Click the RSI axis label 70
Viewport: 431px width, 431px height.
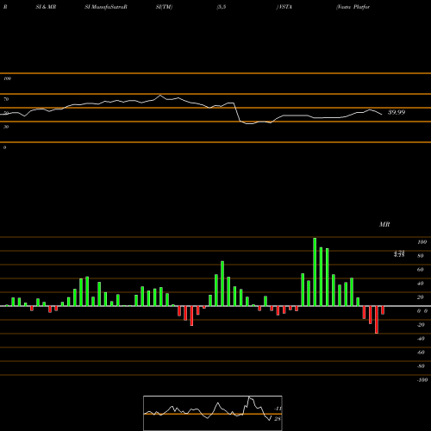pyautogui.click(x=6, y=99)
